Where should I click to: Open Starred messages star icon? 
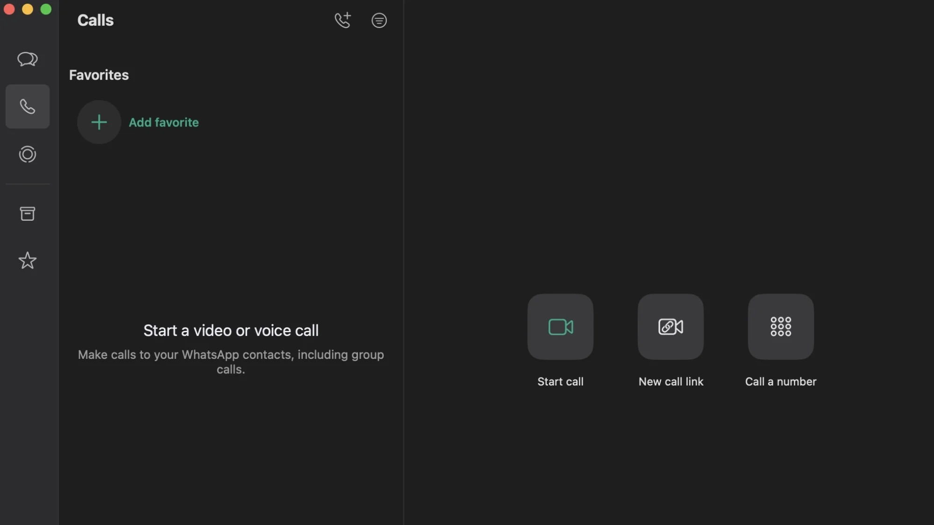tap(27, 260)
